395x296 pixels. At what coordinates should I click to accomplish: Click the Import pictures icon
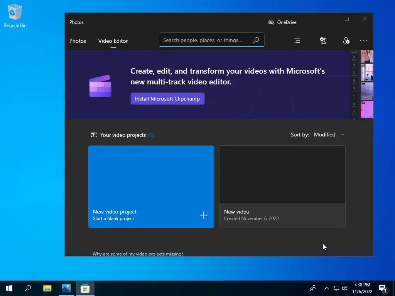(323, 40)
